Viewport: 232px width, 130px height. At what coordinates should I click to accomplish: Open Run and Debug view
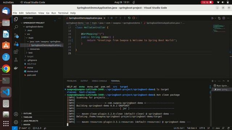click(x=16, y=44)
